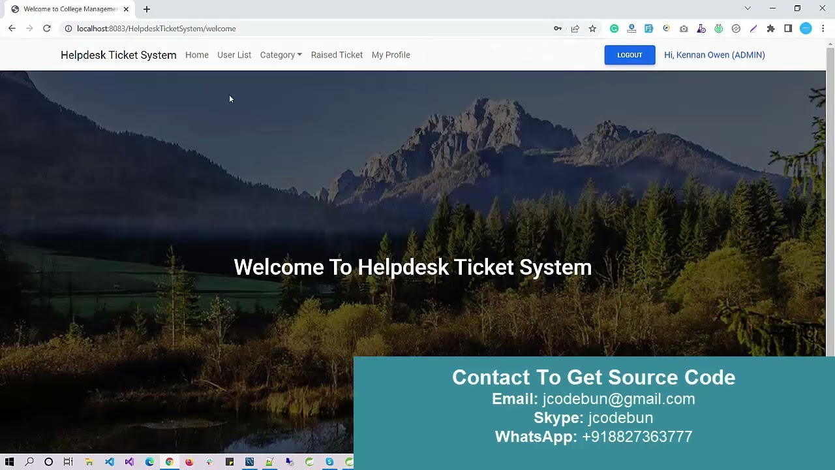The height and width of the screenshot is (470, 835).
Task: Open the My Profile link
Action: click(391, 55)
